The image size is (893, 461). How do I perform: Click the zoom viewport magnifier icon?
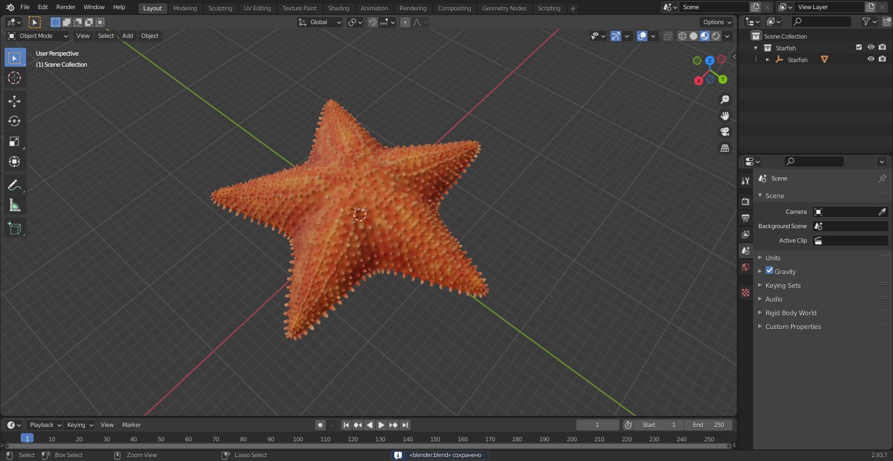[724, 99]
